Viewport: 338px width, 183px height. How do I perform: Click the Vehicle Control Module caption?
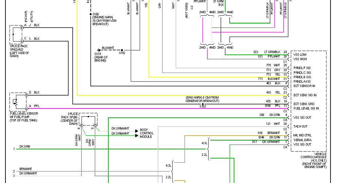pyautogui.click(x=314, y=160)
